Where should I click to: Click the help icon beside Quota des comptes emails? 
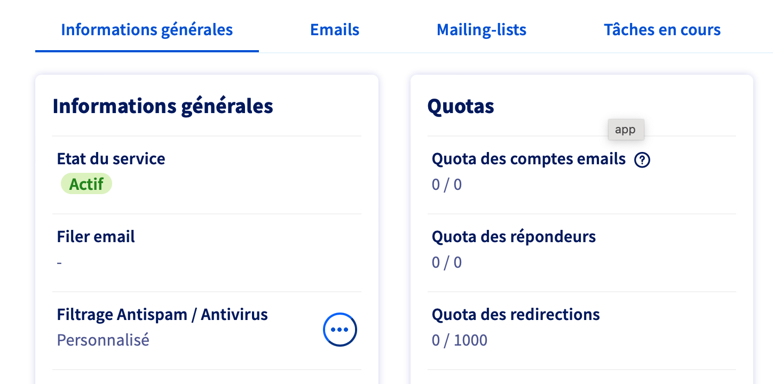pos(642,159)
